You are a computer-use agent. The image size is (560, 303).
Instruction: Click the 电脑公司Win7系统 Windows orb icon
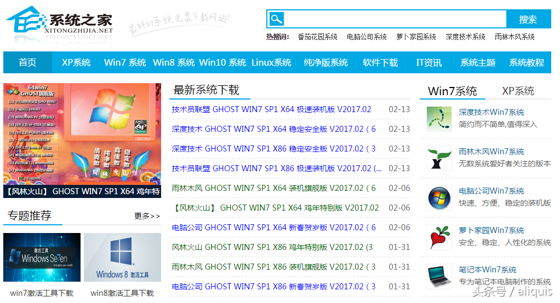point(439,197)
